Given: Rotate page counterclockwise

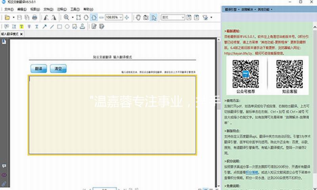Looking at the screenshot, I should 46,17.
